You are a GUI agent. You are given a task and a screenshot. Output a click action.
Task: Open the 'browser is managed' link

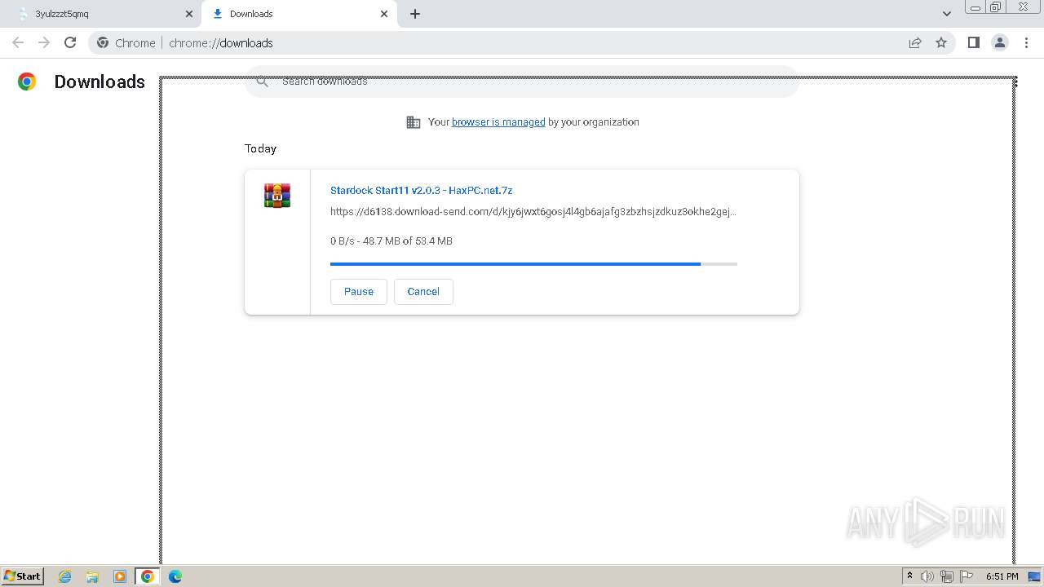coord(498,122)
